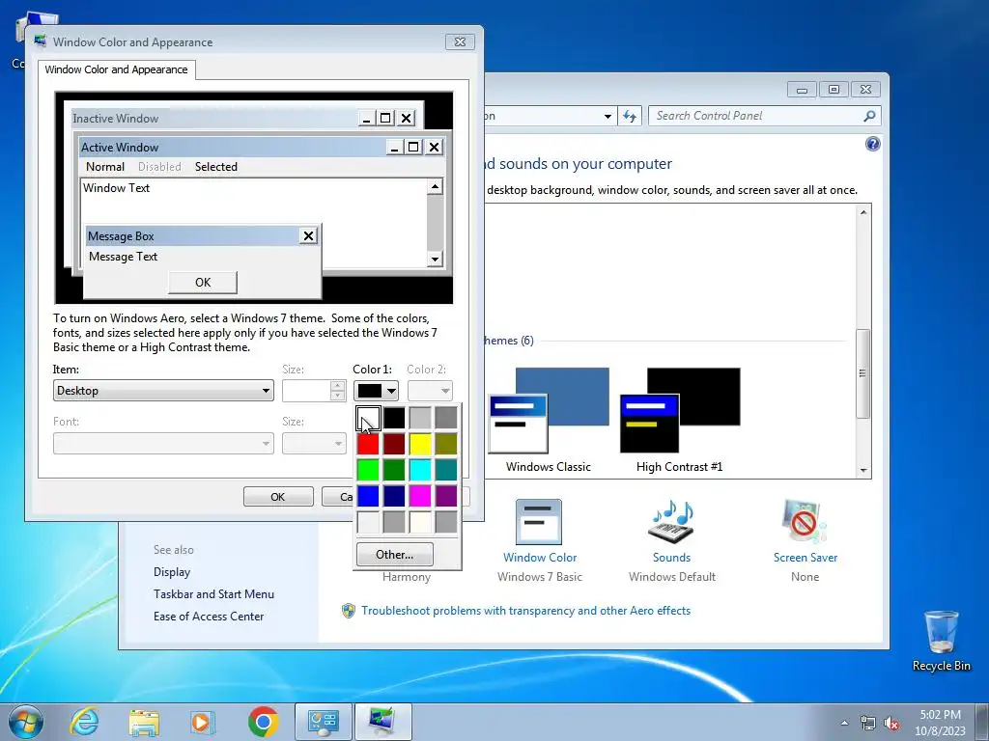Viewport: 989px width, 741px height.
Task: Open Ease of Access Center link
Action: pos(209,617)
